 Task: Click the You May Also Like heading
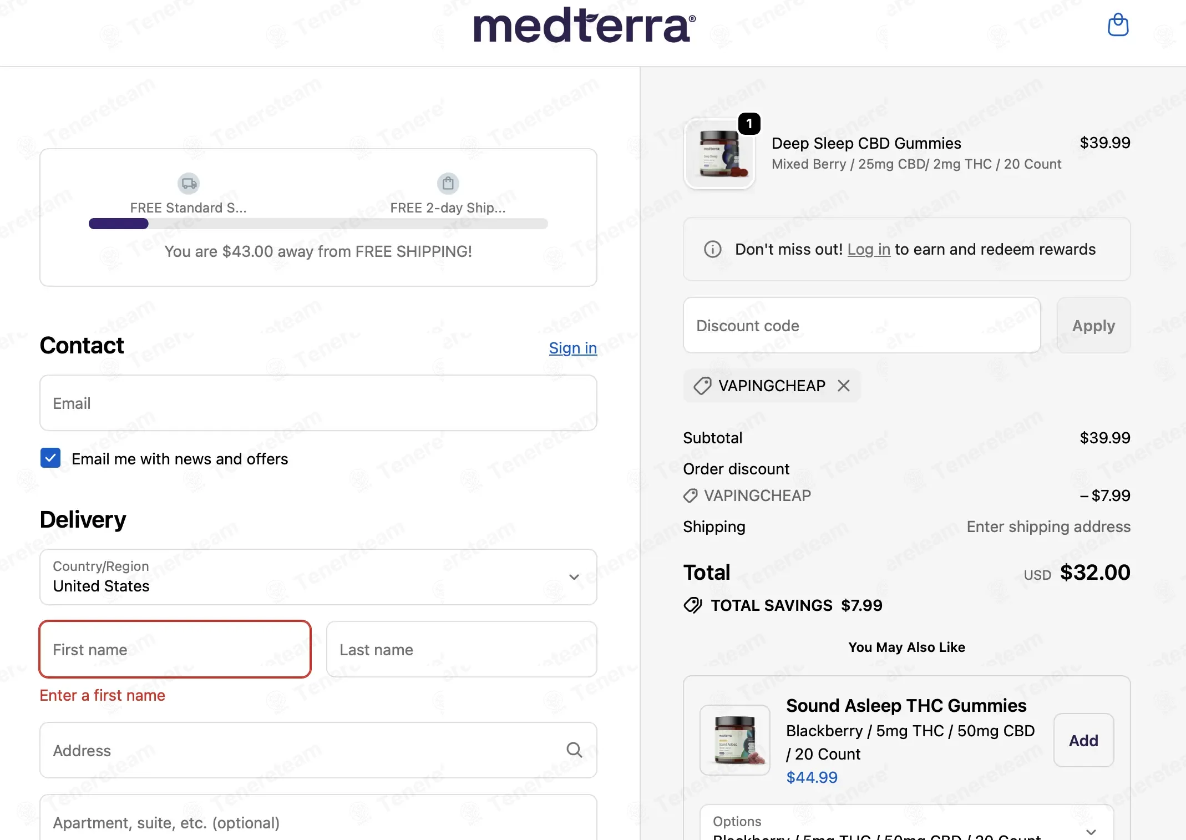[907, 647]
